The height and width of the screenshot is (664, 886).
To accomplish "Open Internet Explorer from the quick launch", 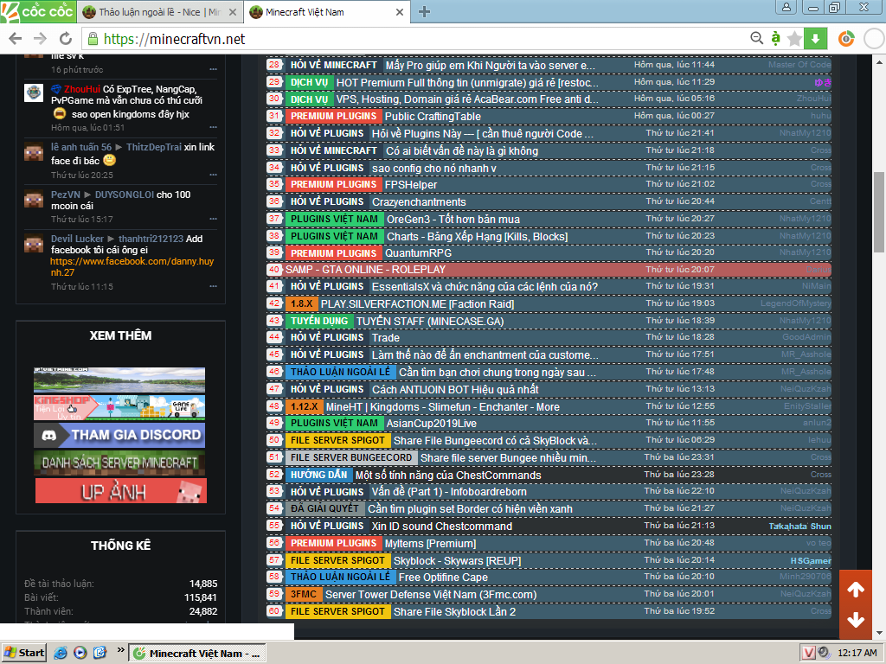I will coord(60,653).
